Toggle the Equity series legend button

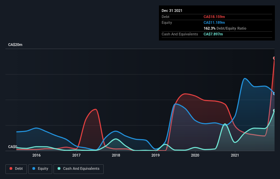click(x=40, y=169)
